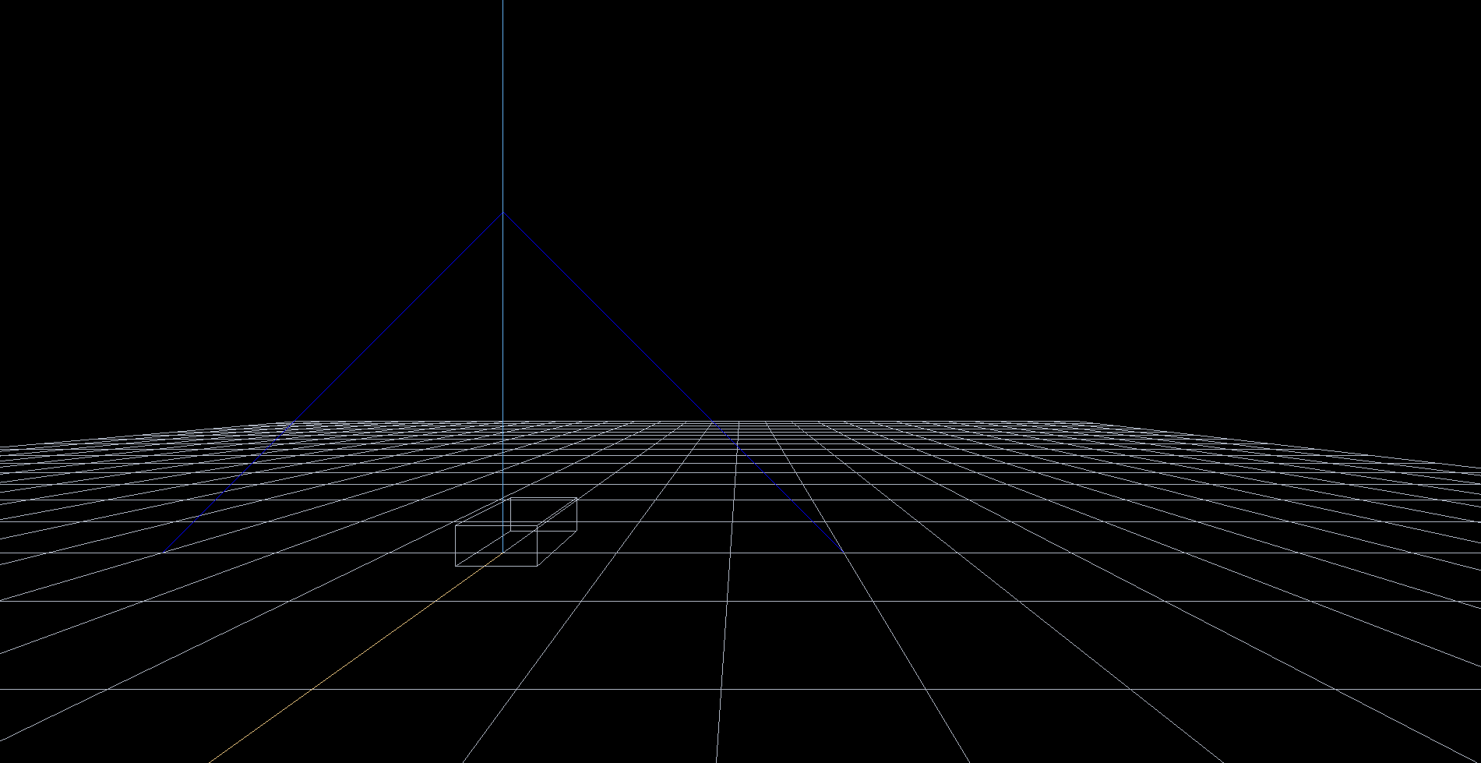1481x763 pixels.
Task: Click the blue diagonal line
Action: point(673,382)
